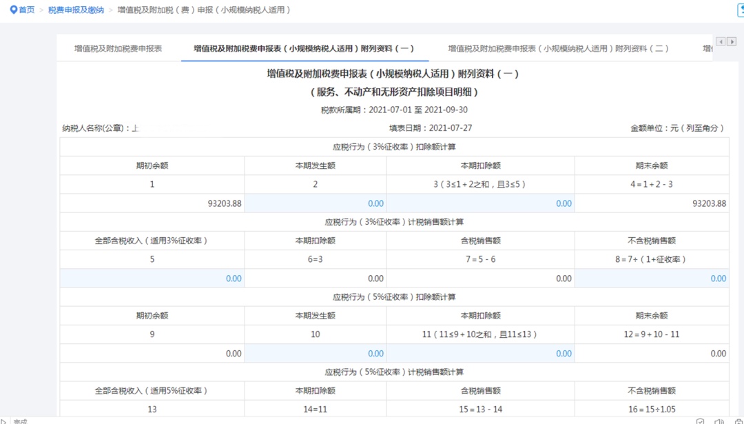Click the 本期扣除额 input cell in 3% section
Screen dimensions: 744x424
479,203
